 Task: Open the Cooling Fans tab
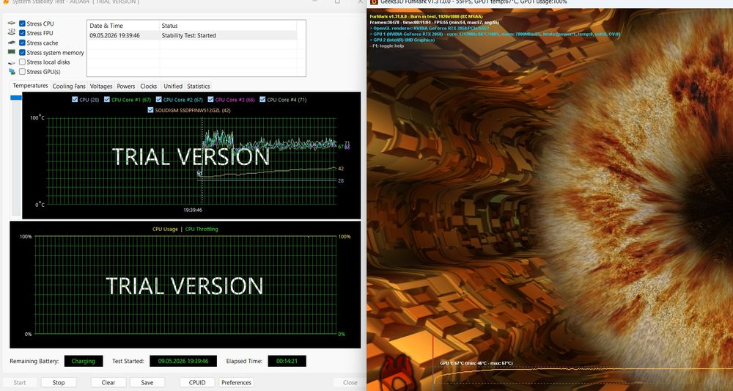[x=69, y=86]
